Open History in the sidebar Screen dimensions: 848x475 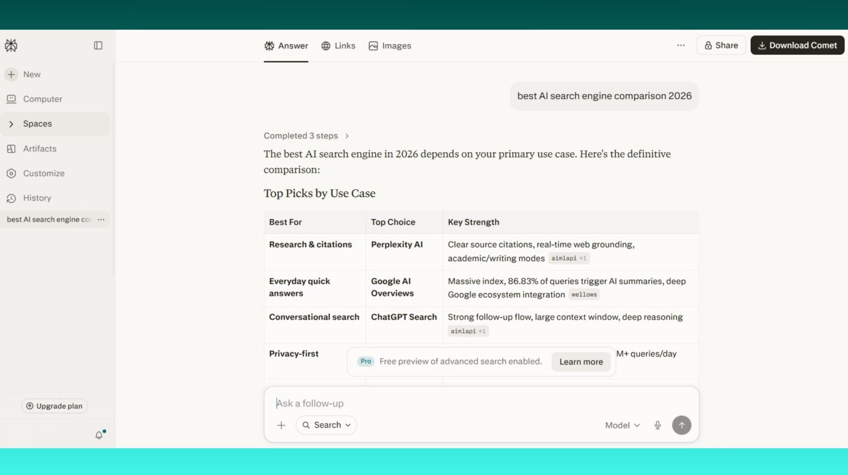point(29,198)
